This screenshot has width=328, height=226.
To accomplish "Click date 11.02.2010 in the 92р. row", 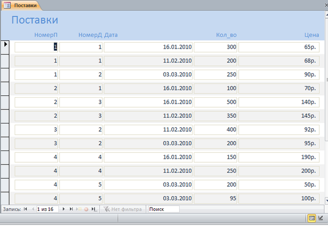I will [x=148, y=129].
